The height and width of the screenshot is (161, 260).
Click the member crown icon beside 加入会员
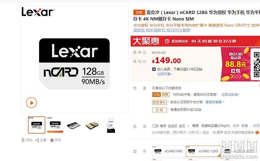pos(154,69)
